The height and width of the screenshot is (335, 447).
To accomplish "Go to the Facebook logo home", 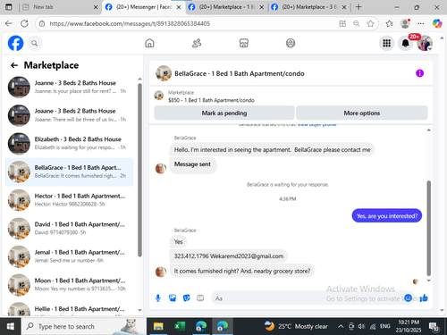I will (15, 43).
